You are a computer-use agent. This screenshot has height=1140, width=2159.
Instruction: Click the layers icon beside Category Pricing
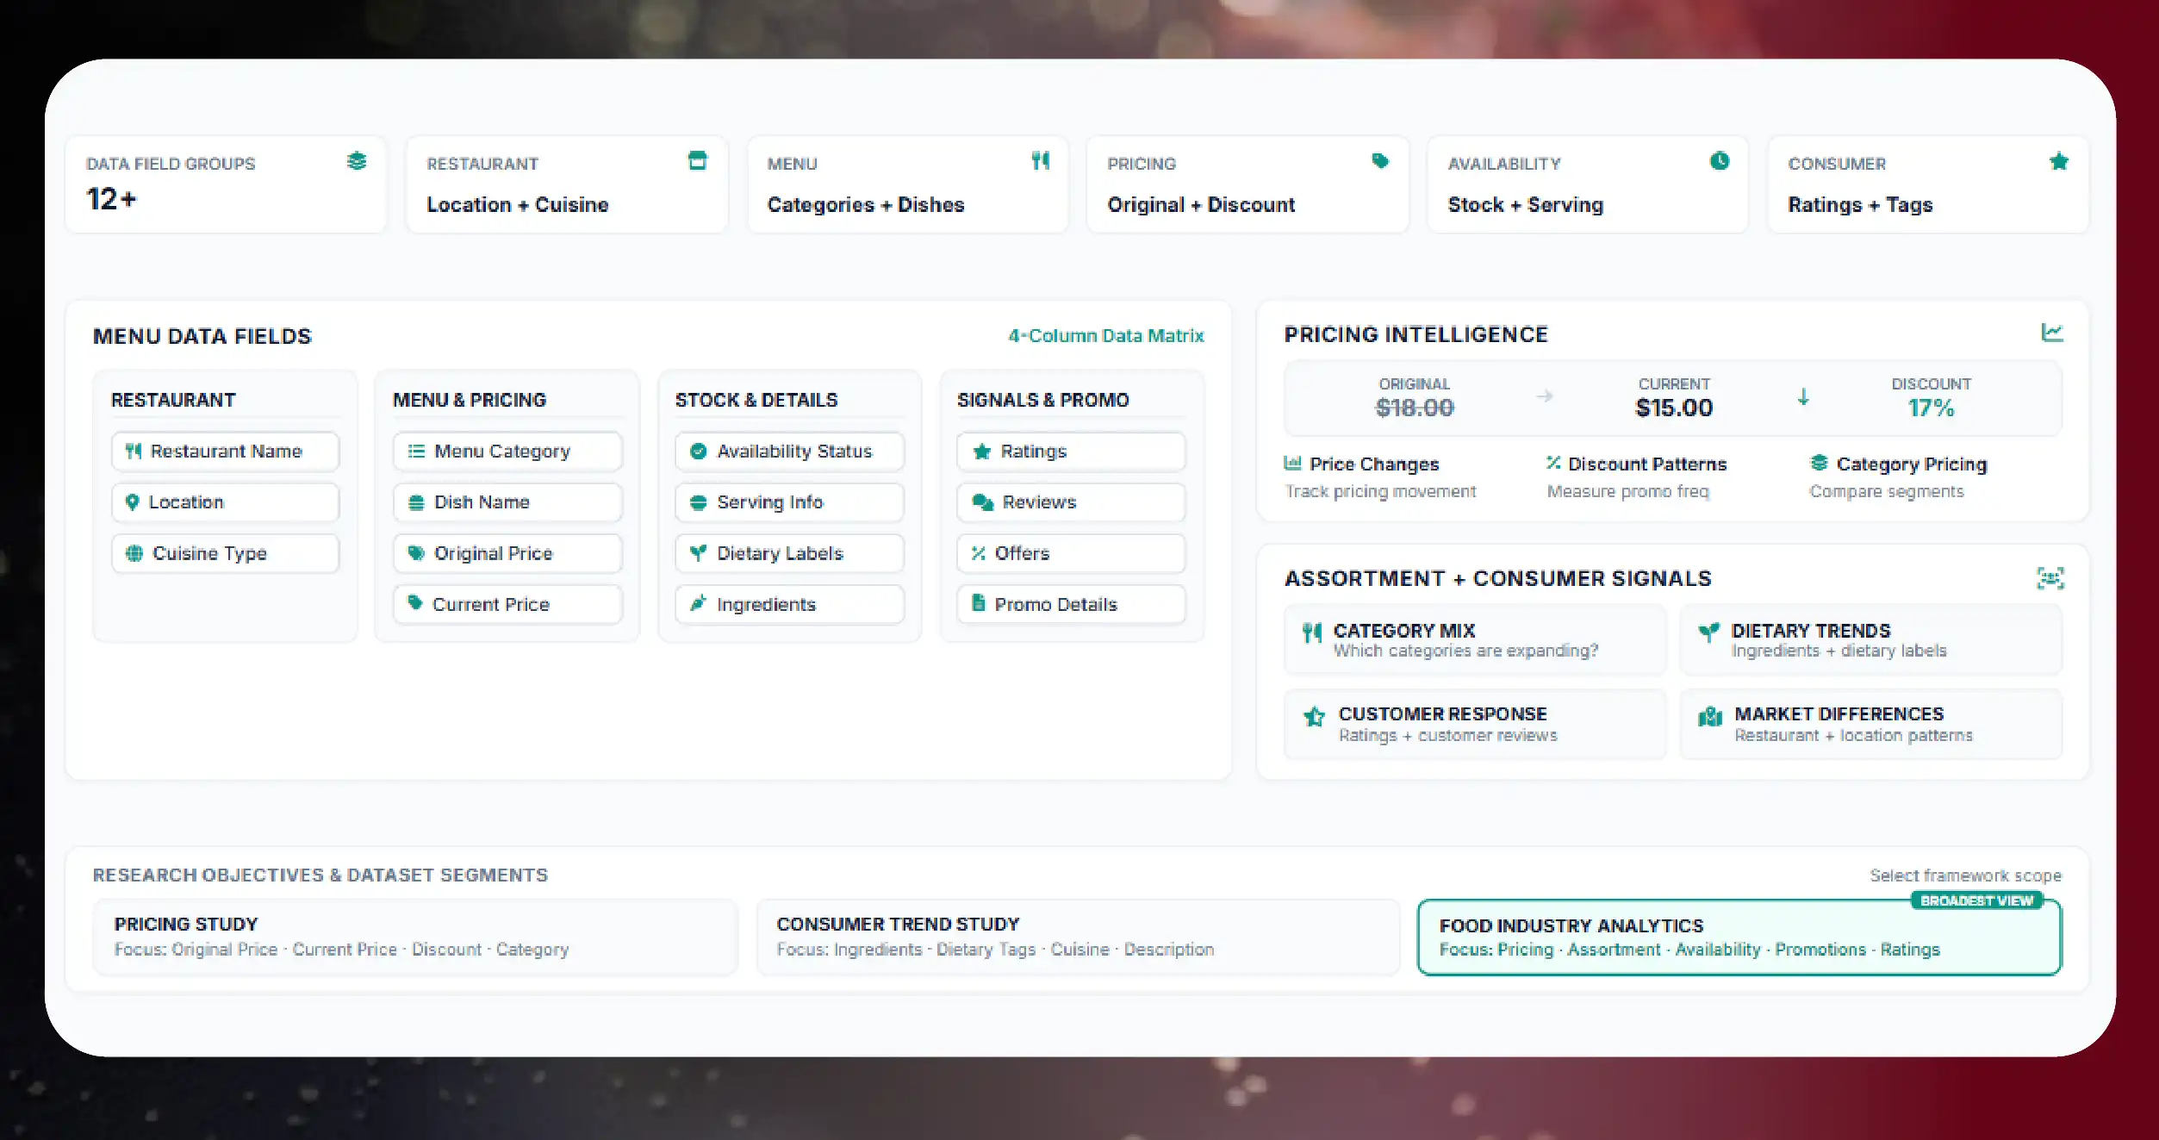tap(1819, 463)
